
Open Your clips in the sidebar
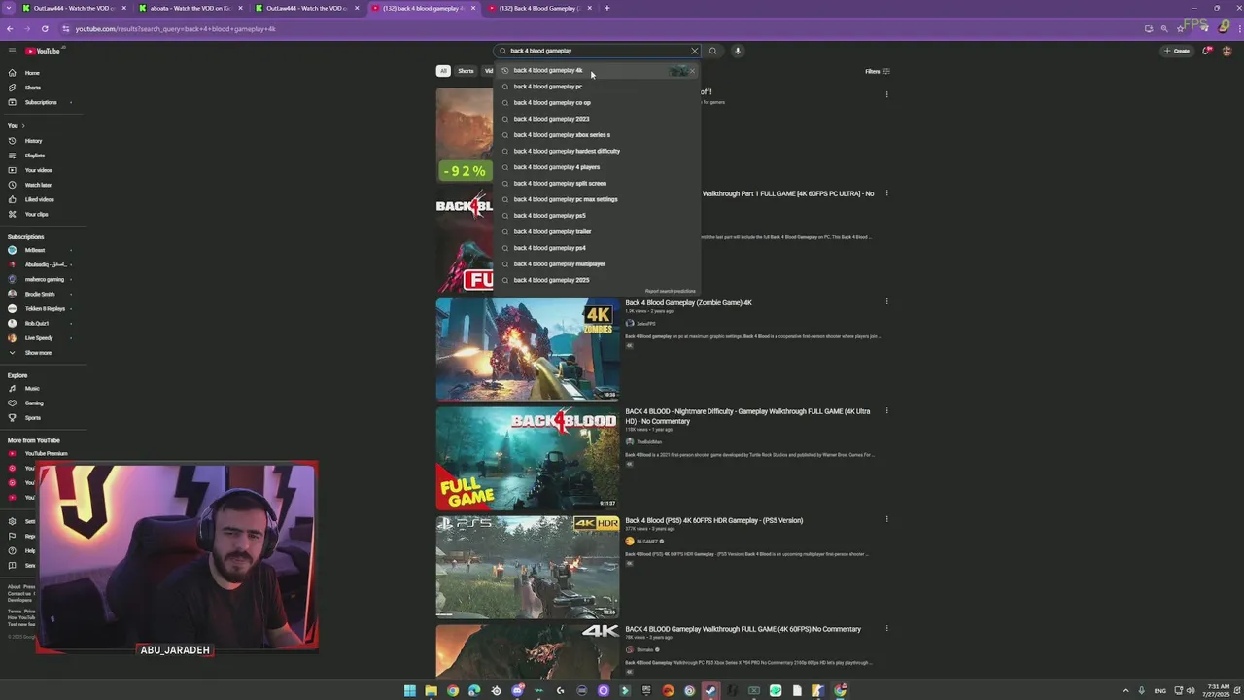[x=36, y=214]
